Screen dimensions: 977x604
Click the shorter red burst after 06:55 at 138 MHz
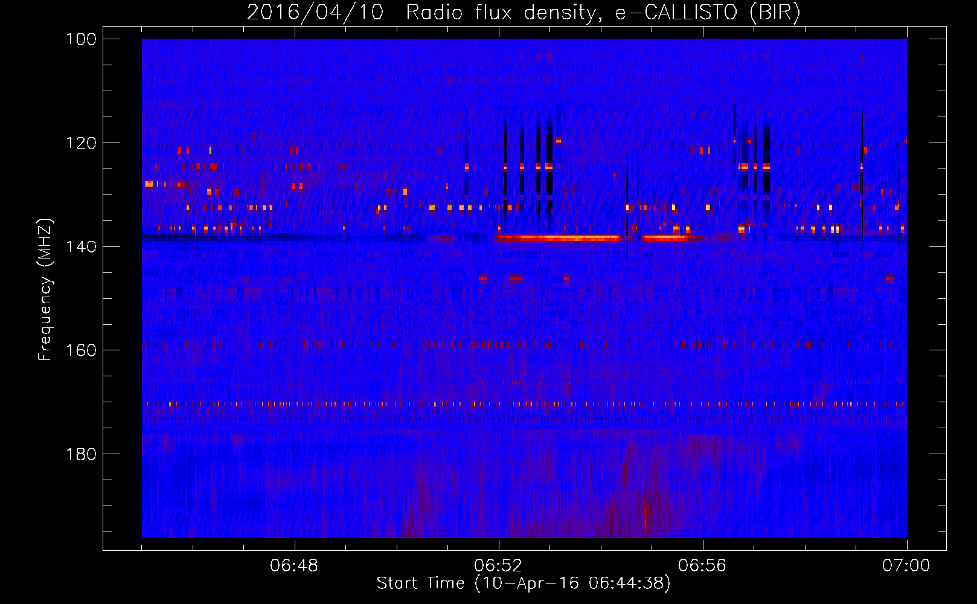[671, 238]
